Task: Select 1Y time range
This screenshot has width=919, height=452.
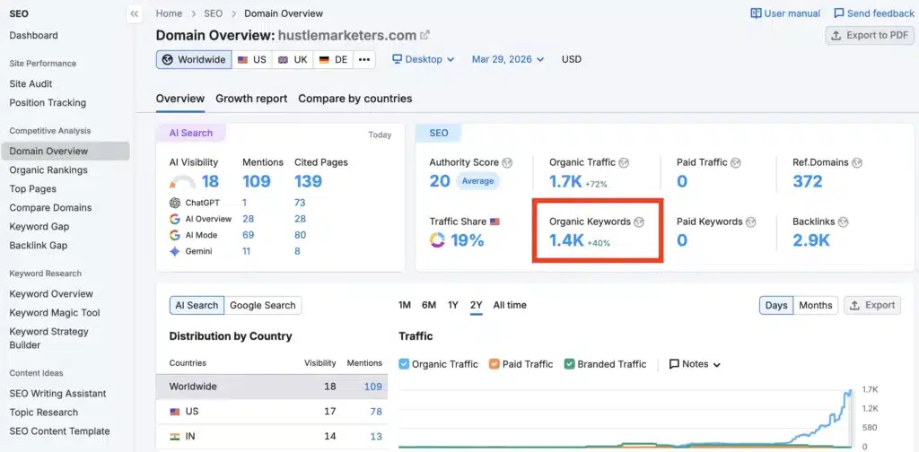Action: click(453, 305)
